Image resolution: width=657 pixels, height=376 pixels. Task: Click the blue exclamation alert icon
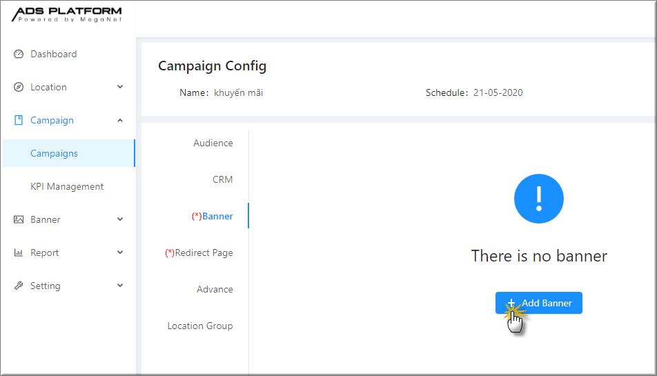pos(539,199)
